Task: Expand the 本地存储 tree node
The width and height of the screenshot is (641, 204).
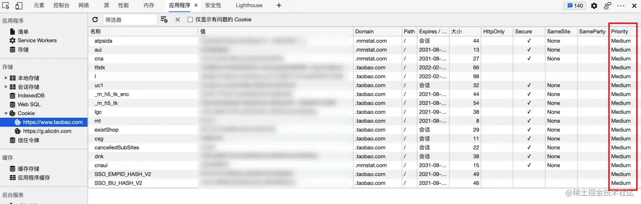Action: coord(6,78)
